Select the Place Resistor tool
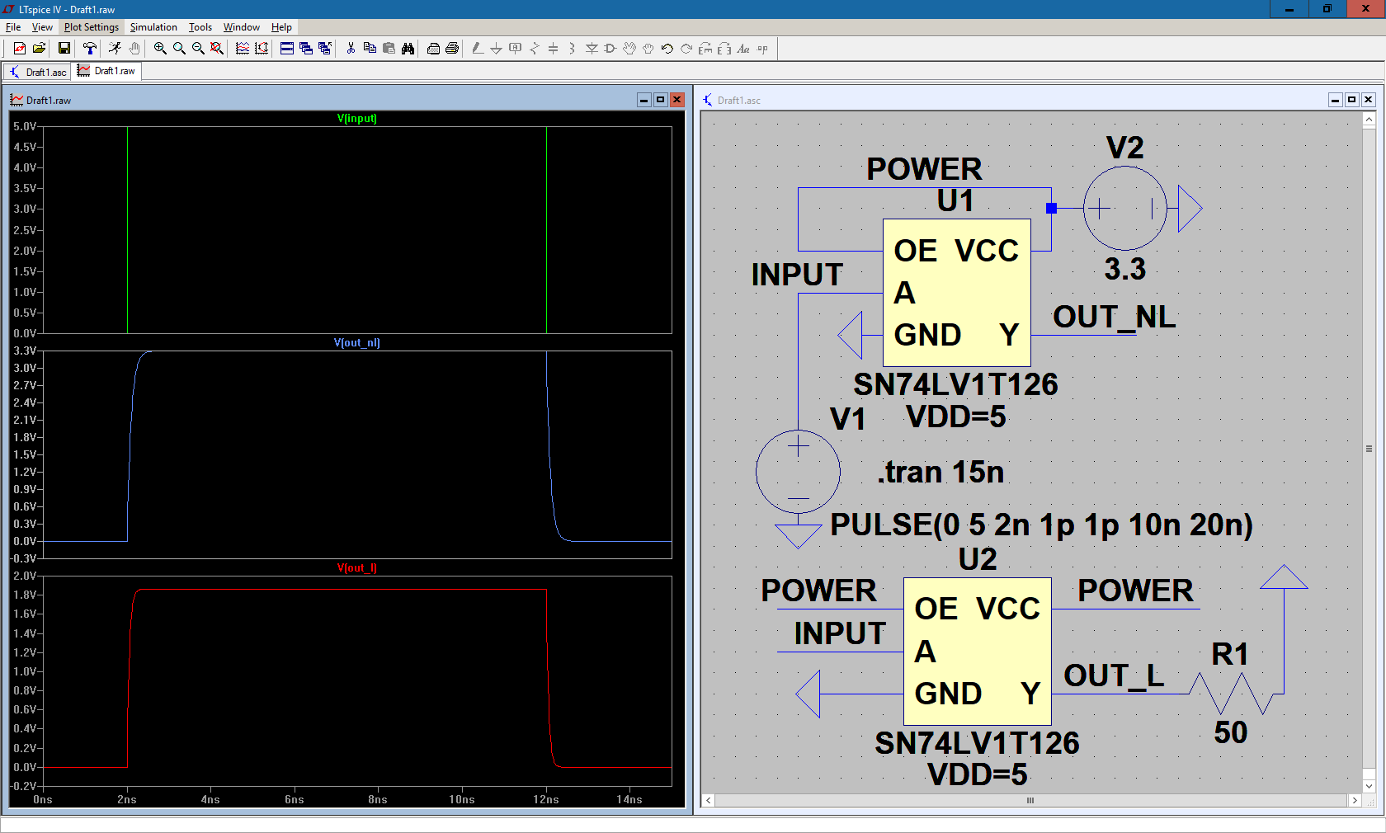Image resolution: width=1386 pixels, height=833 pixels. (534, 49)
